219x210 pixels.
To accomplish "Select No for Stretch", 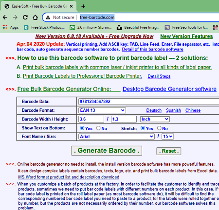I will [x=159, y=128].
